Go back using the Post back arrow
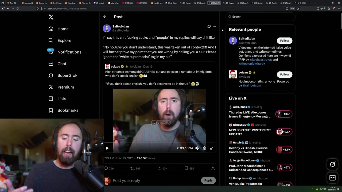Screen dimensions: 342x192 pyautogui.click(x=105, y=17)
